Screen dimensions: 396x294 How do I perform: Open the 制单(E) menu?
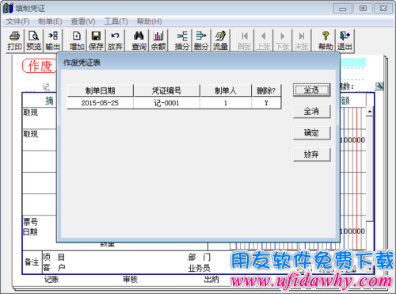point(50,21)
